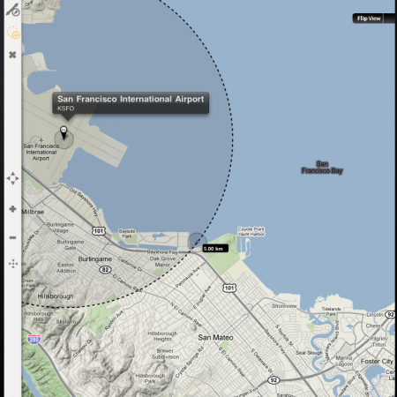Image resolution: width=397 pixels, height=397 pixels.
Task: Clear overlays with the X icon
Action: coord(12,55)
